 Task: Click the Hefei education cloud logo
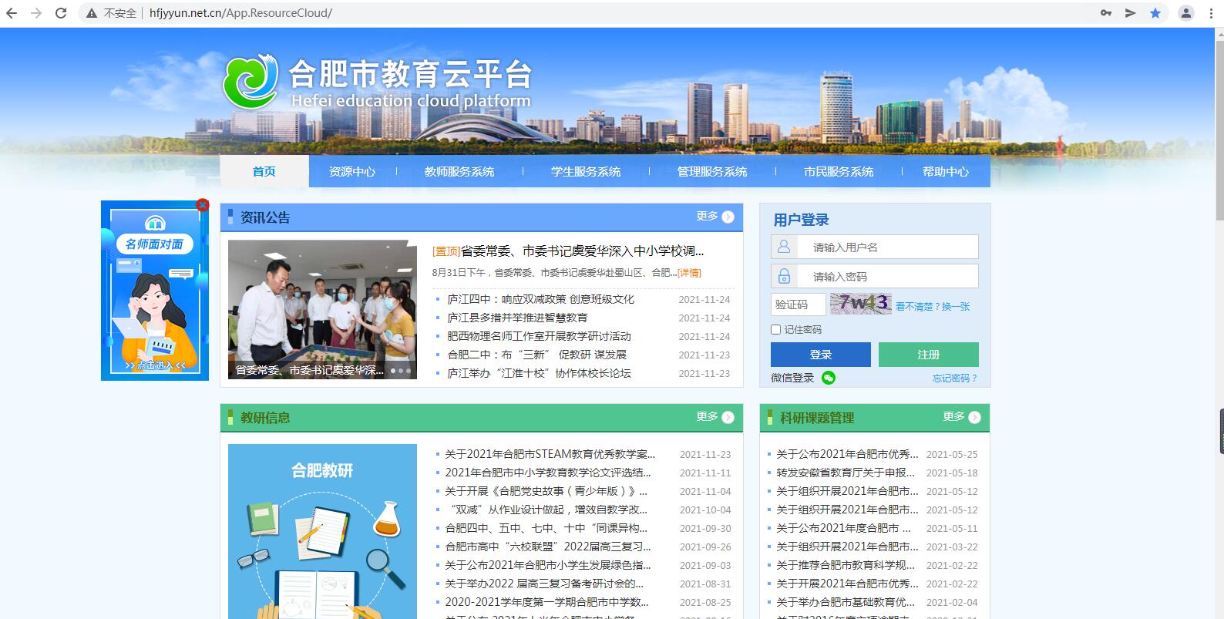pos(251,82)
